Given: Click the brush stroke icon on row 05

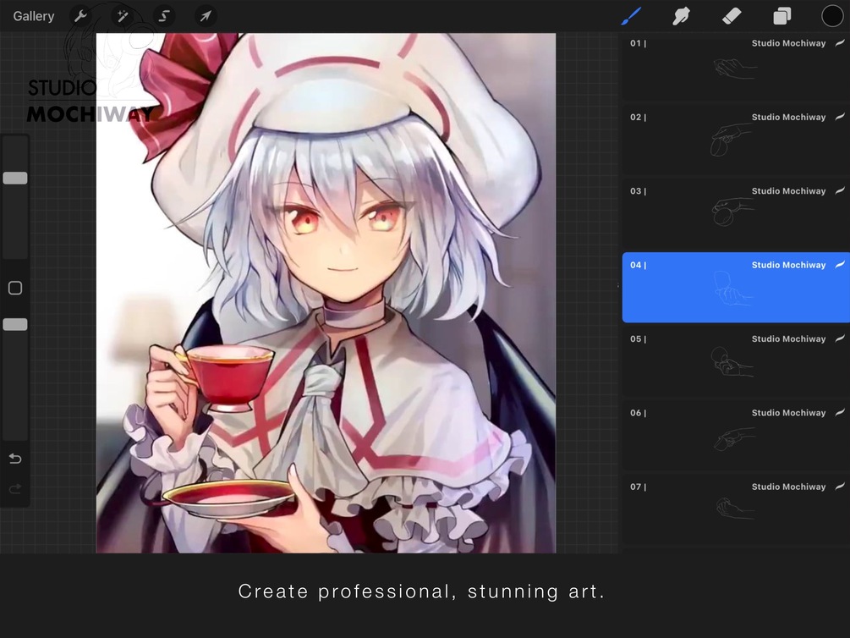Looking at the screenshot, I should pyautogui.click(x=840, y=338).
